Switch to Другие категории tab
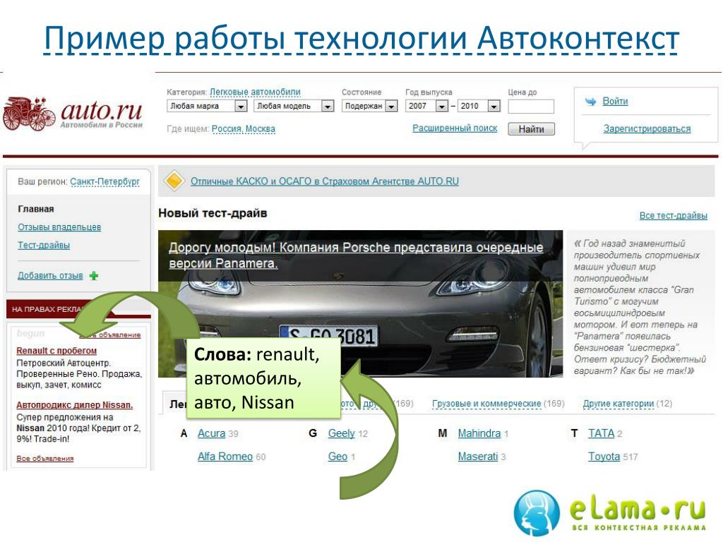 (619, 404)
